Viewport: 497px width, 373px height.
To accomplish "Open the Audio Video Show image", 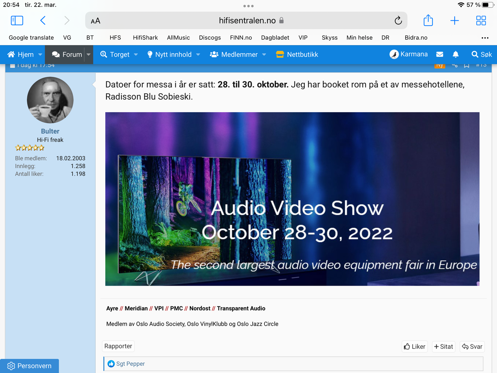I will 292,199.
